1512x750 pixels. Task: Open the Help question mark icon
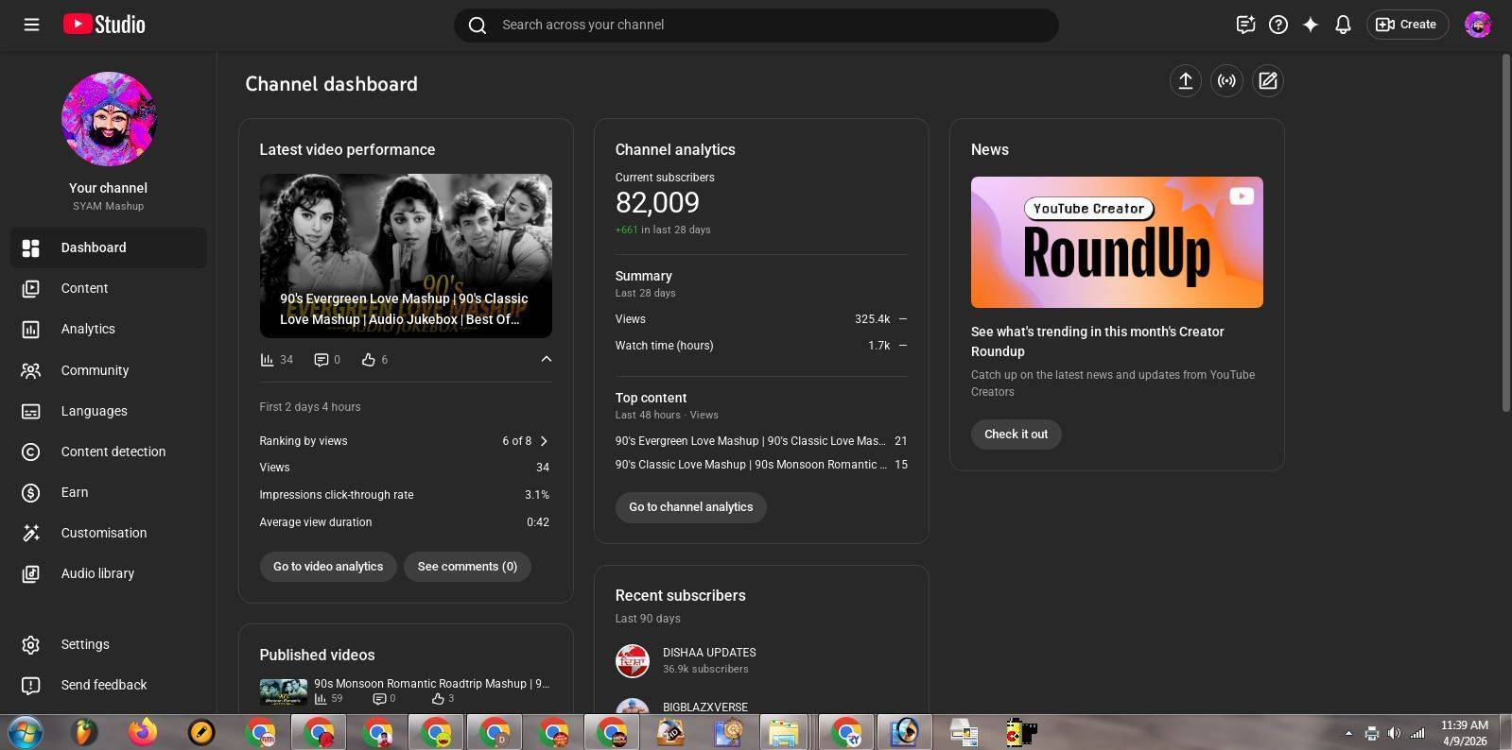[x=1278, y=25]
